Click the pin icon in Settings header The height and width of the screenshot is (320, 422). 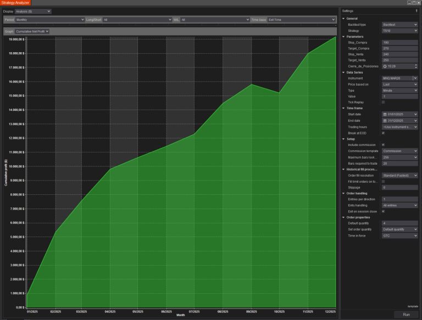(x=417, y=11)
